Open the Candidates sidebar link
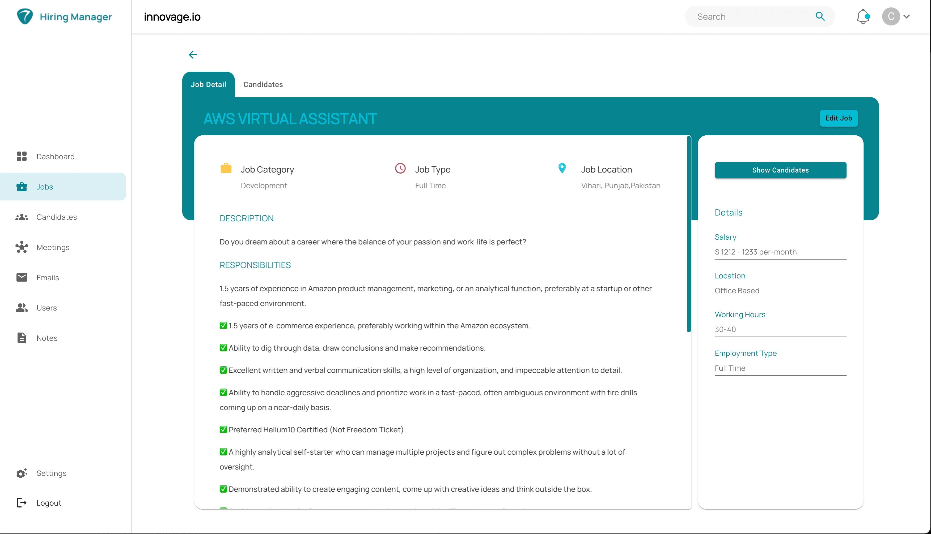This screenshot has width=931, height=534. coord(63,217)
